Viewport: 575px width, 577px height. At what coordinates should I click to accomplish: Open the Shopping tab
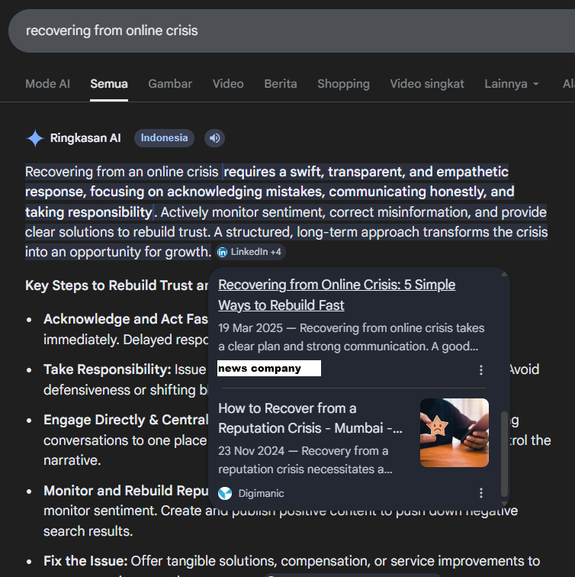343,84
